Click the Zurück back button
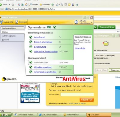 (4, 4)
